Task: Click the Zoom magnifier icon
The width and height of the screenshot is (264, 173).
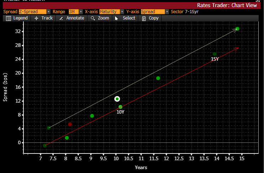Action: 93,18
